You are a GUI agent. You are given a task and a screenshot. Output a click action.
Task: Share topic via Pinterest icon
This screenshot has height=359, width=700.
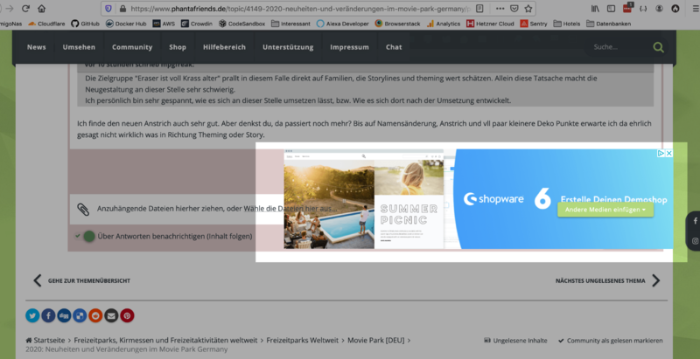tap(127, 315)
